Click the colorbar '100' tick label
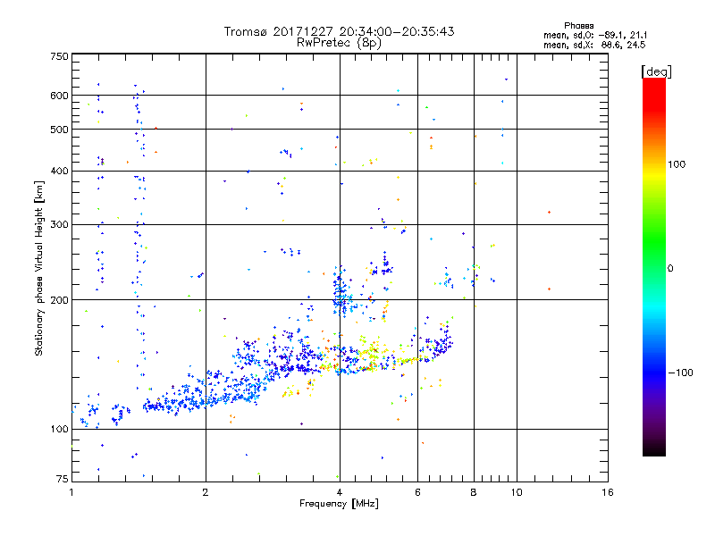715x536 pixels. pyautogui.click(x=677, y=164)
